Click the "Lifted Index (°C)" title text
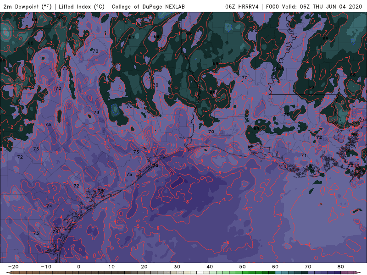Image resolution: width=367 pixels, height=275 pixels. tap(82, 6)
